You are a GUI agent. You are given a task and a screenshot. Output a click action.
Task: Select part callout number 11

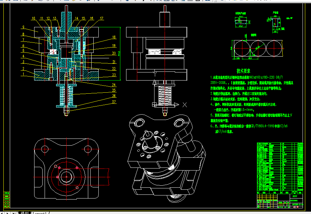(x=42, y=18)
